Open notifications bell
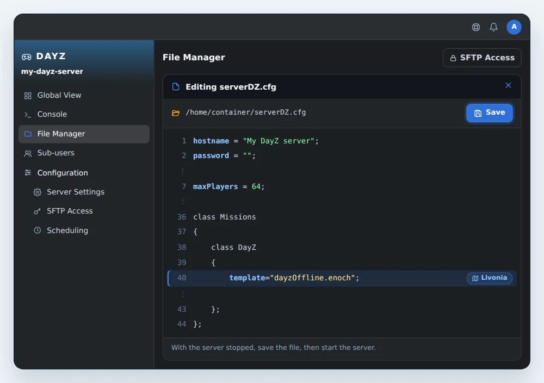 coord(493,27)
